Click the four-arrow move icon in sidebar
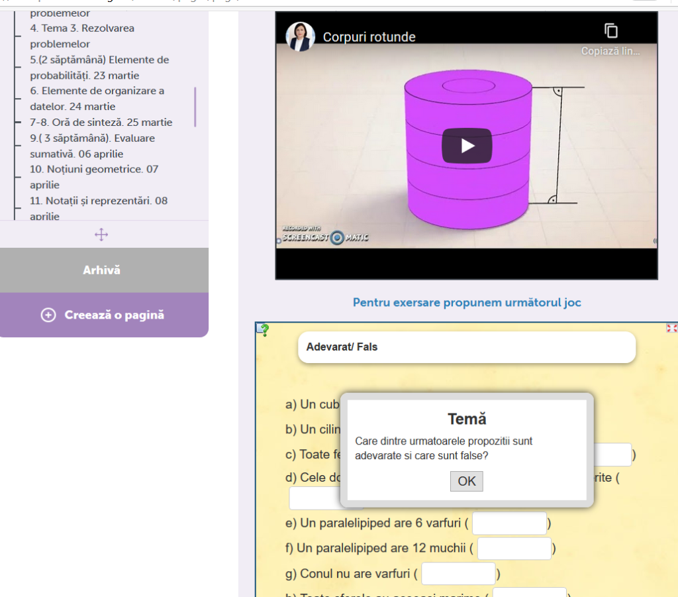 pos(101,234)
